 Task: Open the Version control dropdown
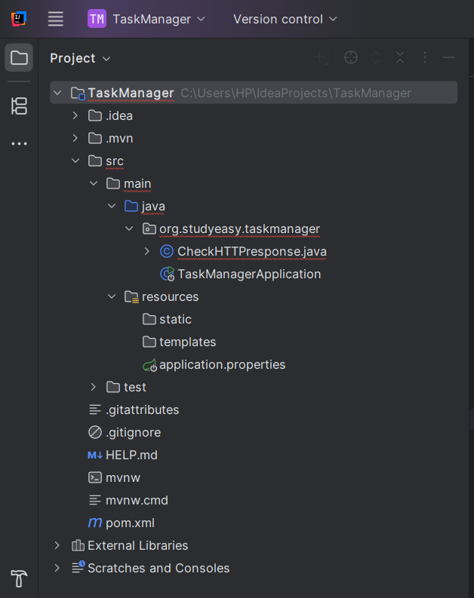tap(285, 19)
